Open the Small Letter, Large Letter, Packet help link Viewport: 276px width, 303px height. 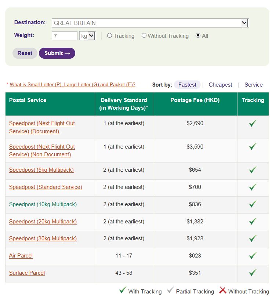click(72, 84)
